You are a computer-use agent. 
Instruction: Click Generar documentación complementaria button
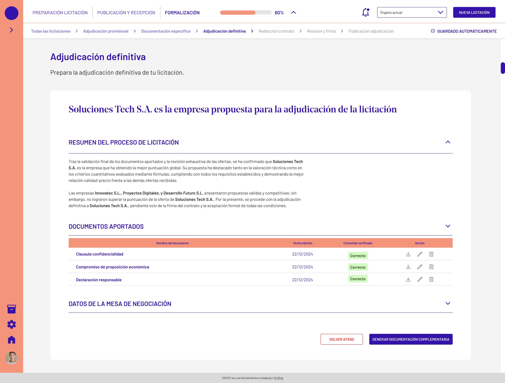411,339
